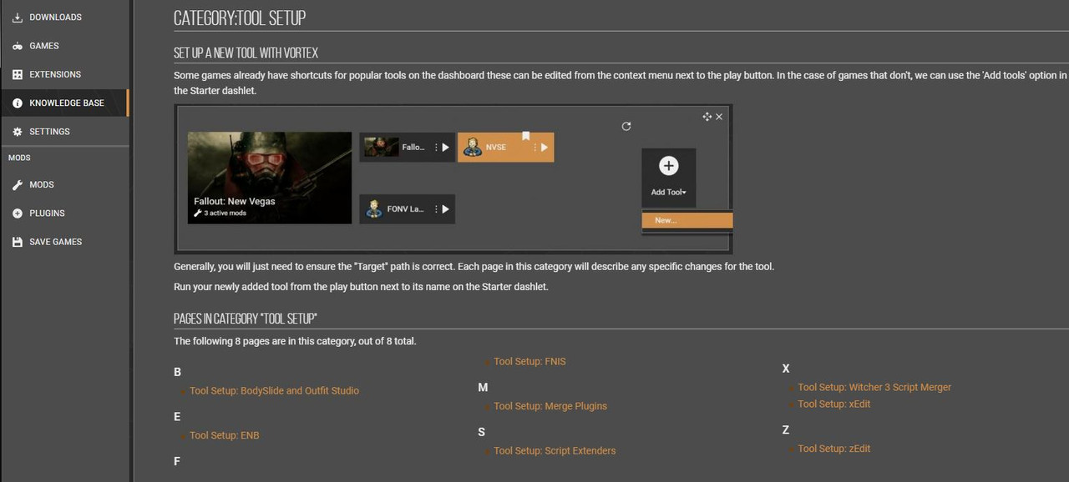The width and height of the screenshot is (1069, 482).
Task: Click the Extensions grid icon
Action: pyautogui.click(x=18, y=74)
